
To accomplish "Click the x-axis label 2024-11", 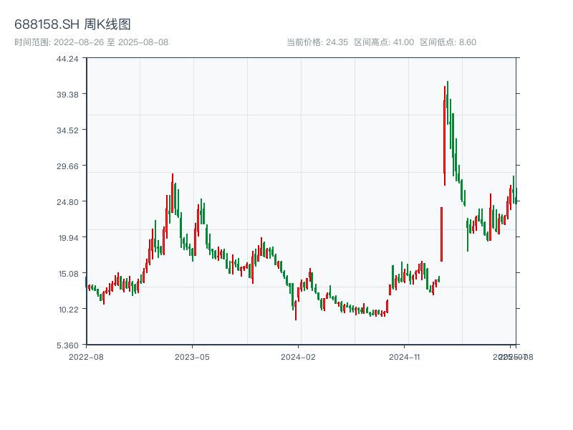I will (x=404, y=357).
